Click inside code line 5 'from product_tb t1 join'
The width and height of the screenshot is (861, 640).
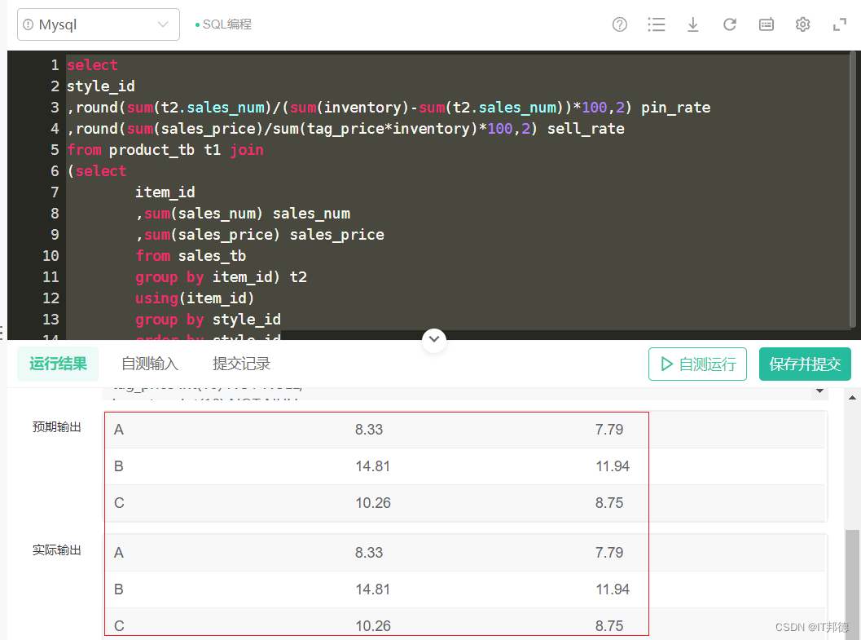click(165, 150)
